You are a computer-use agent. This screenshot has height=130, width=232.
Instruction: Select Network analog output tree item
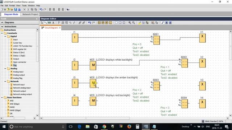tap(22, 94)
